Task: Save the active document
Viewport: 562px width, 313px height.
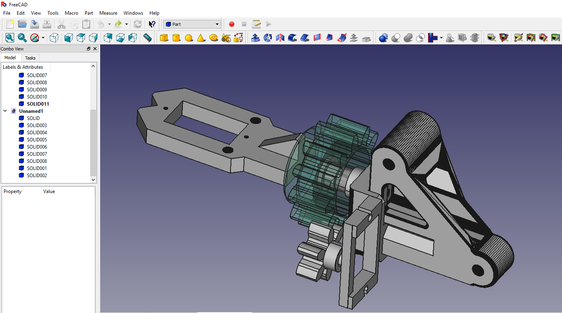Action: click(x=35, y=24)
